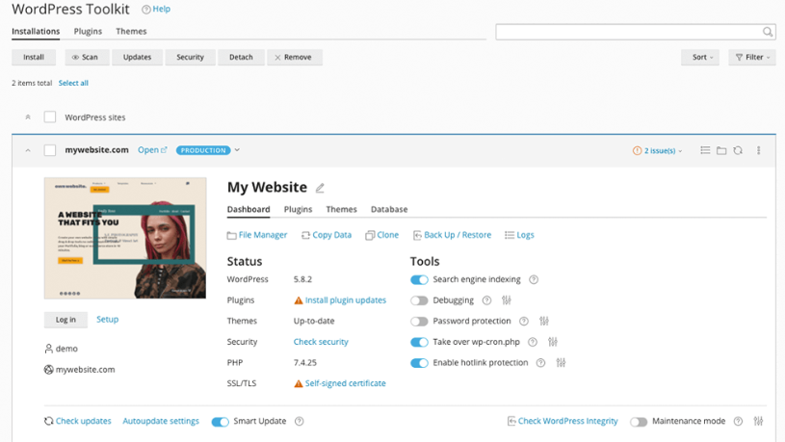Toggle Search engine indexing off
Viewport: 785px width, 442px height.
pyautogui.click(x=419, y=280)
